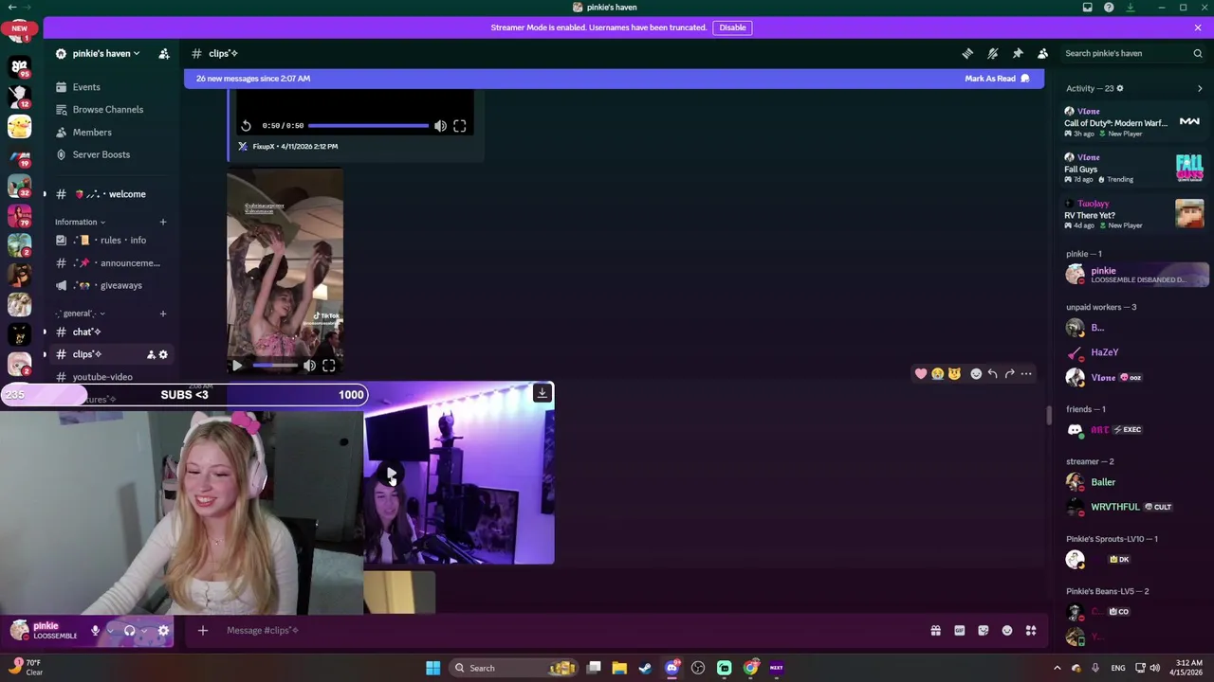Collapse the Information category

pos(80,222)
